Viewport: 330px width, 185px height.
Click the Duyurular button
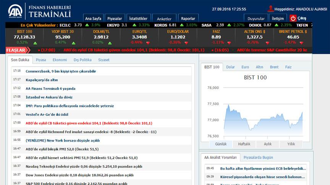[256, 18]
